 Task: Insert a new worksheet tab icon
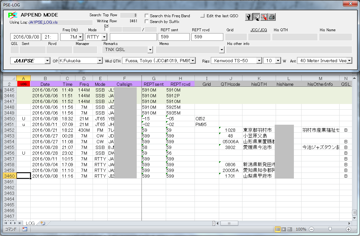tap(43, 223)
